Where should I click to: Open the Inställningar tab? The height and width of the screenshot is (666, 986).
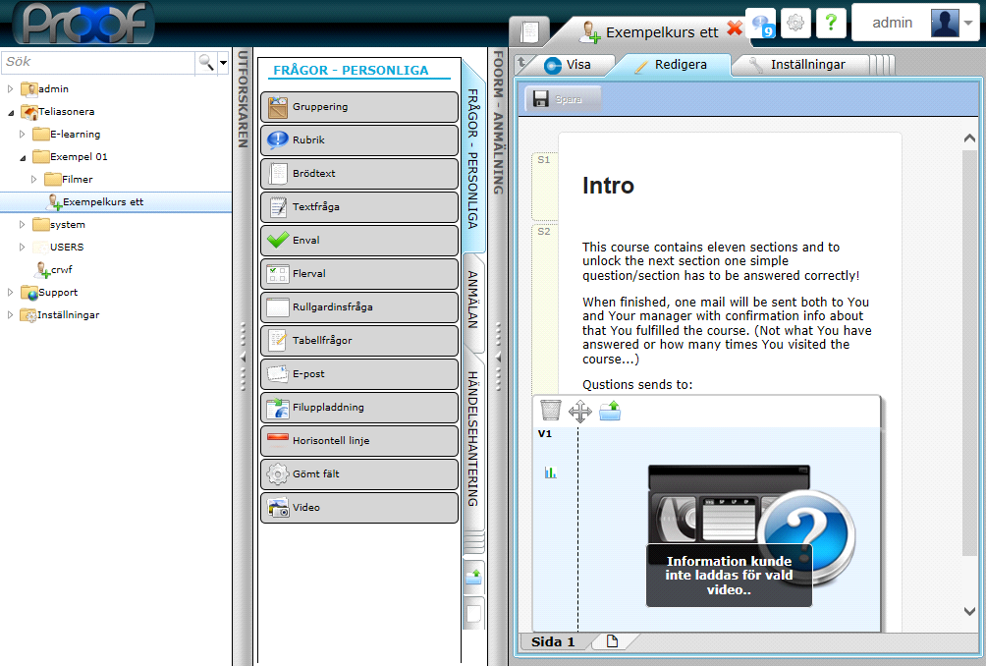click(x=807, y=65)
